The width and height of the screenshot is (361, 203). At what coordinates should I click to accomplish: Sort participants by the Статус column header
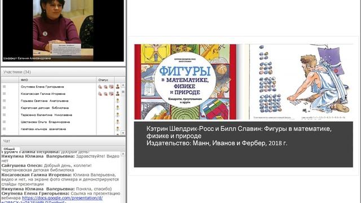105,80
